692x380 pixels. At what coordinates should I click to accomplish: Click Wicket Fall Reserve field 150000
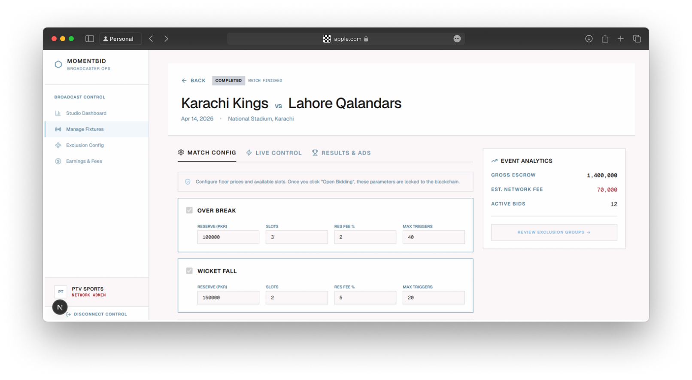tap(228, 298)
